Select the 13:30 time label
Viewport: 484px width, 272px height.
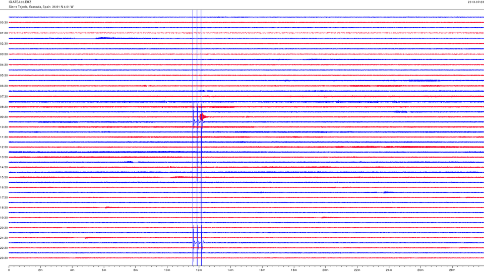(x=4, y=157)
